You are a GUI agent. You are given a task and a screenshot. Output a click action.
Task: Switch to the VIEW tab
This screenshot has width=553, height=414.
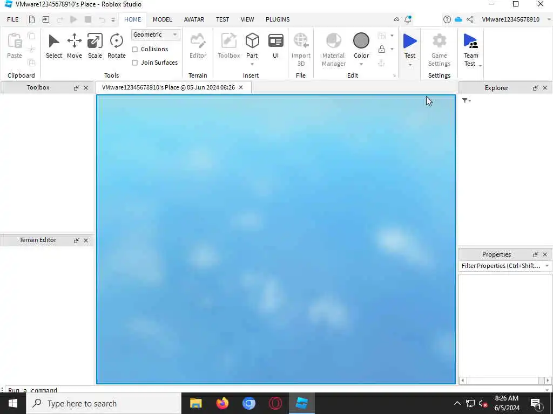[247, 19]
